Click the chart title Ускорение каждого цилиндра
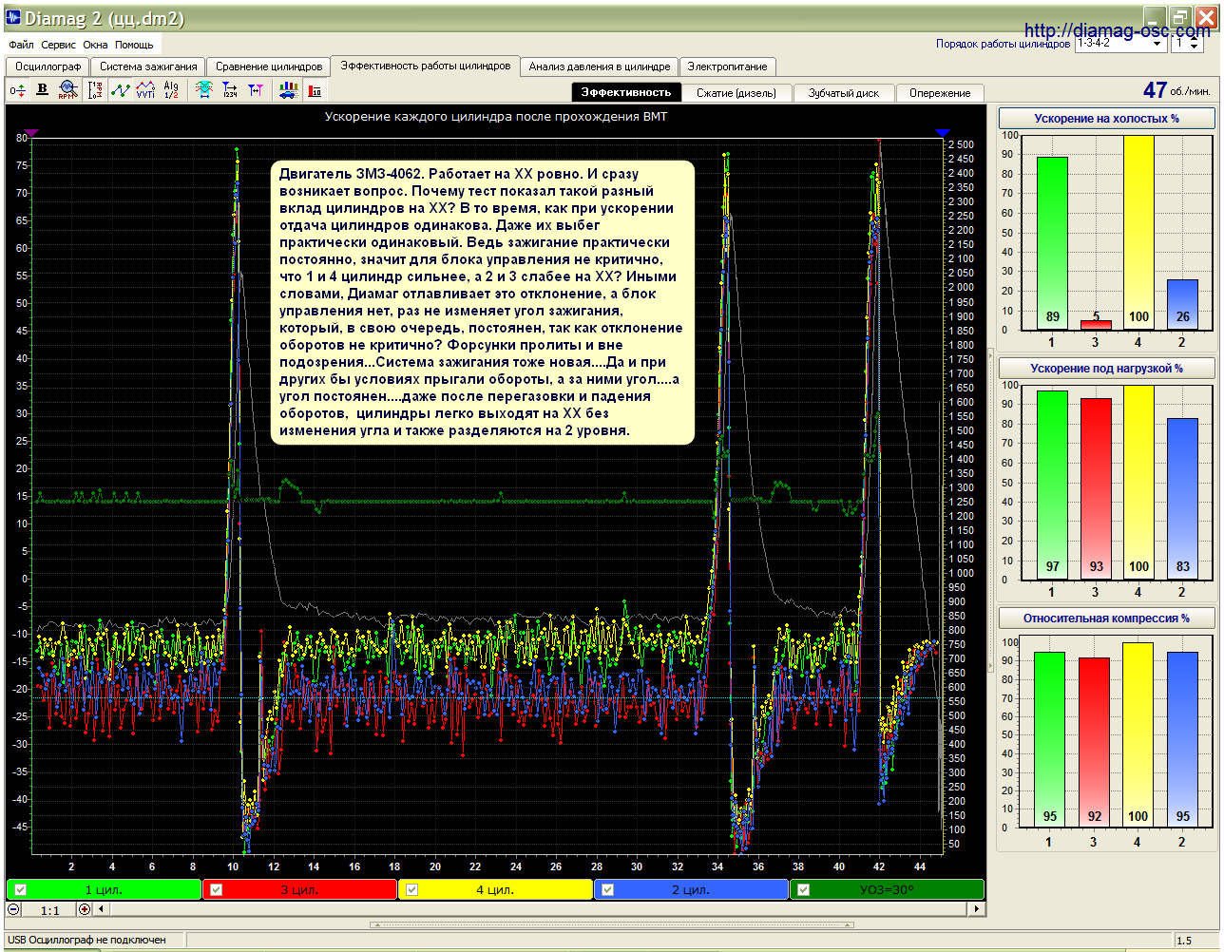1224x952 pixels. pos(496,117)
